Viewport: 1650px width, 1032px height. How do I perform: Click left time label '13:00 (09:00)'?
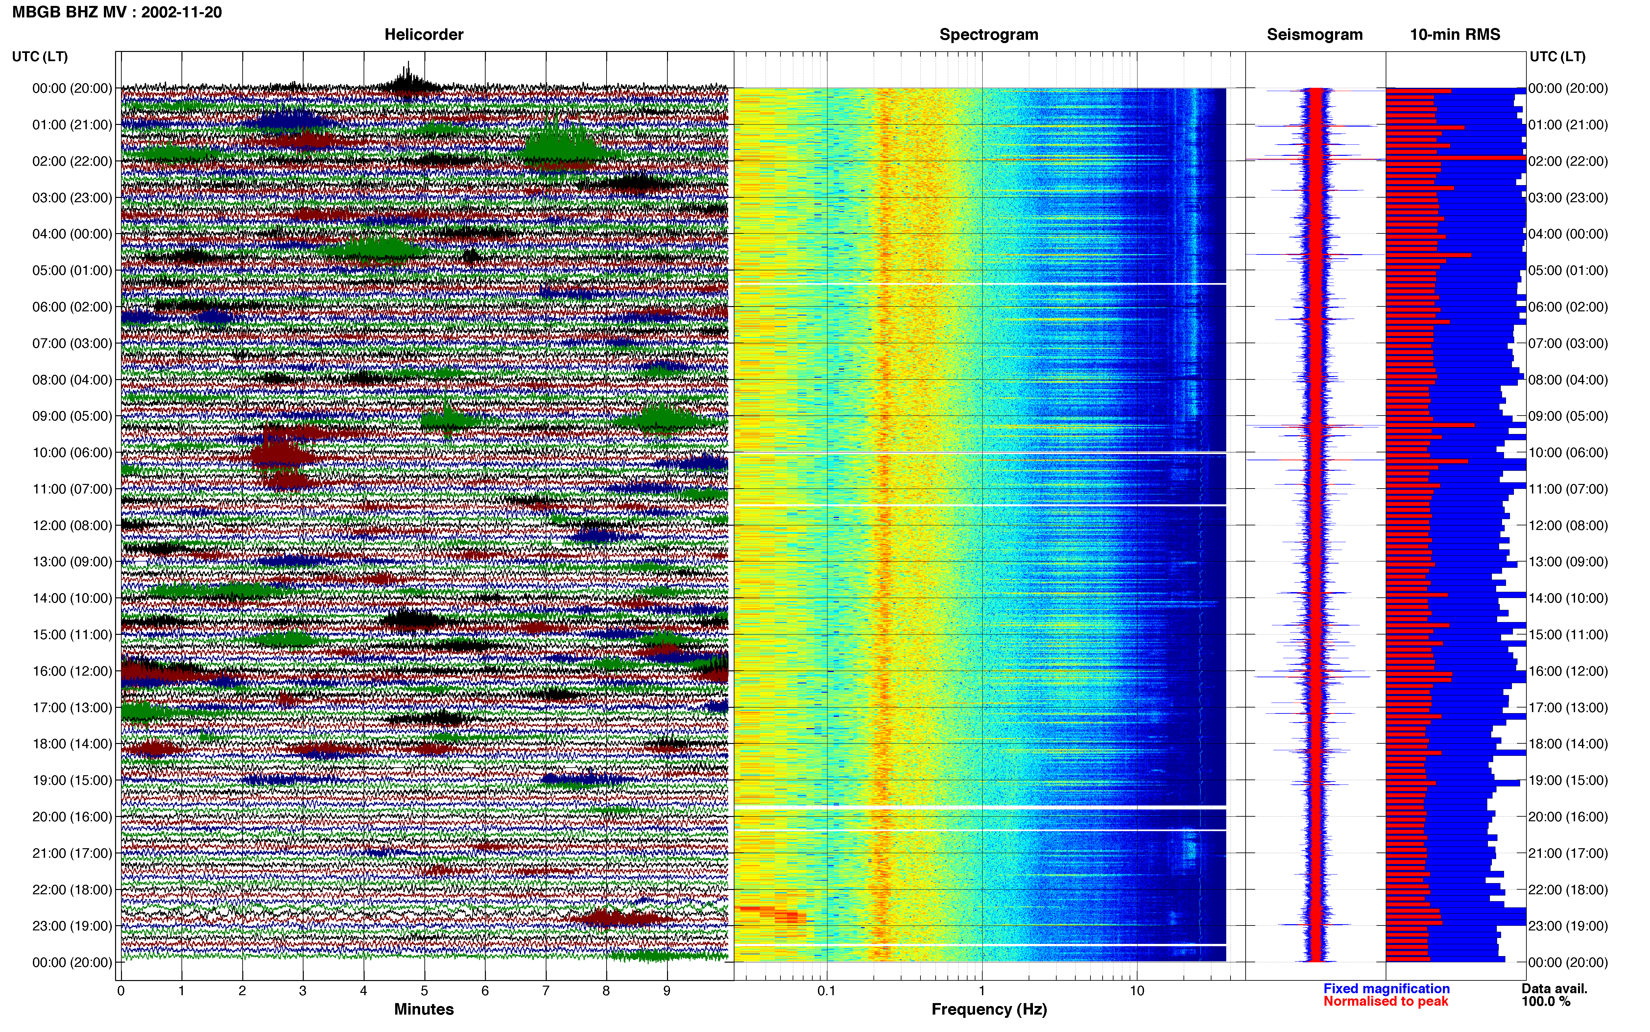click(x=72, y=562)
